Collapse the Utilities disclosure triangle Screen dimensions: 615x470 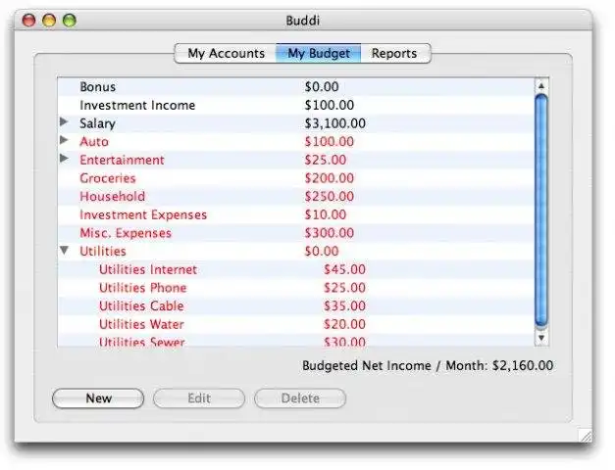coord(65,250)
